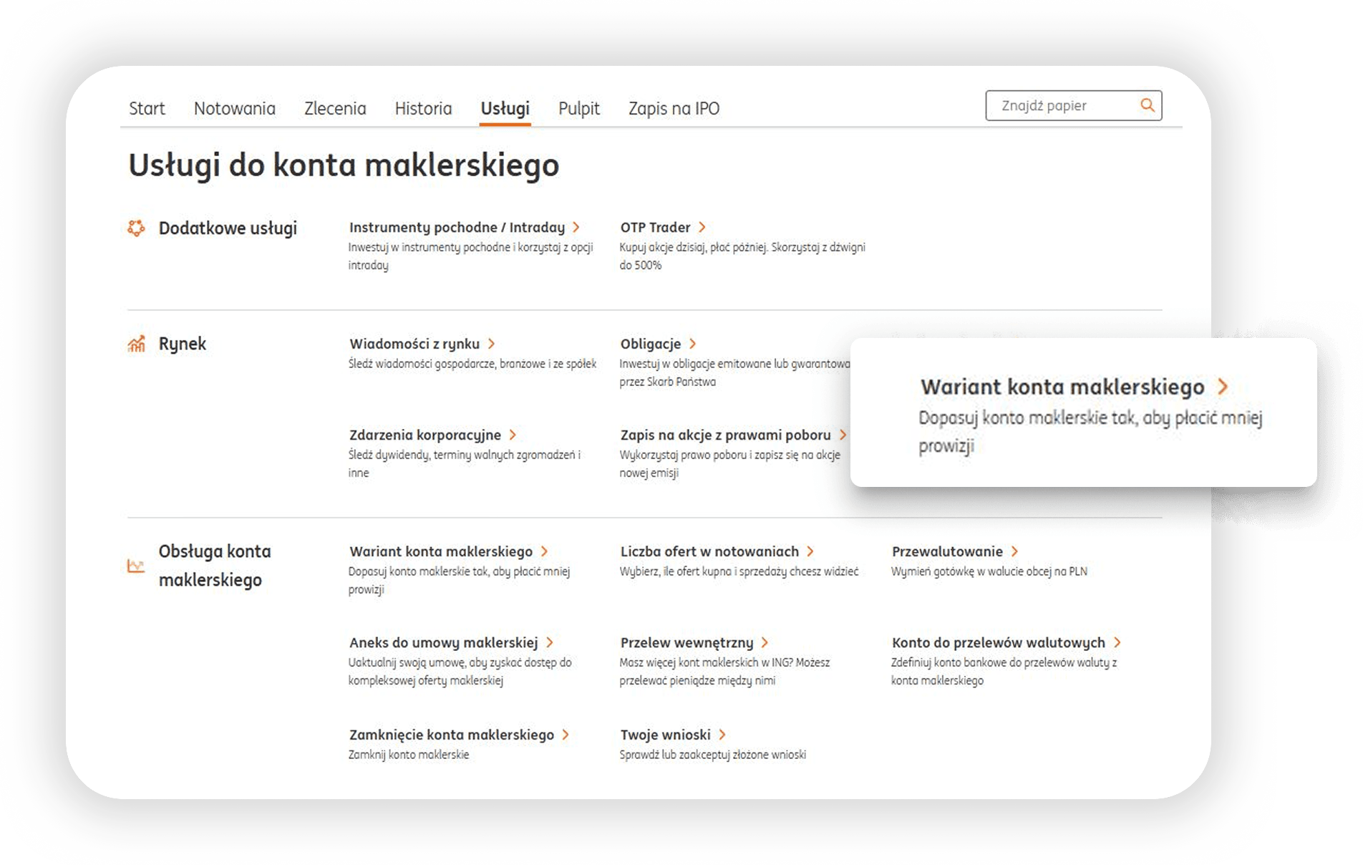Click the Dodatkowe usługi section icon
Viewport: 1363px width, 865px height.
[136, 228]
